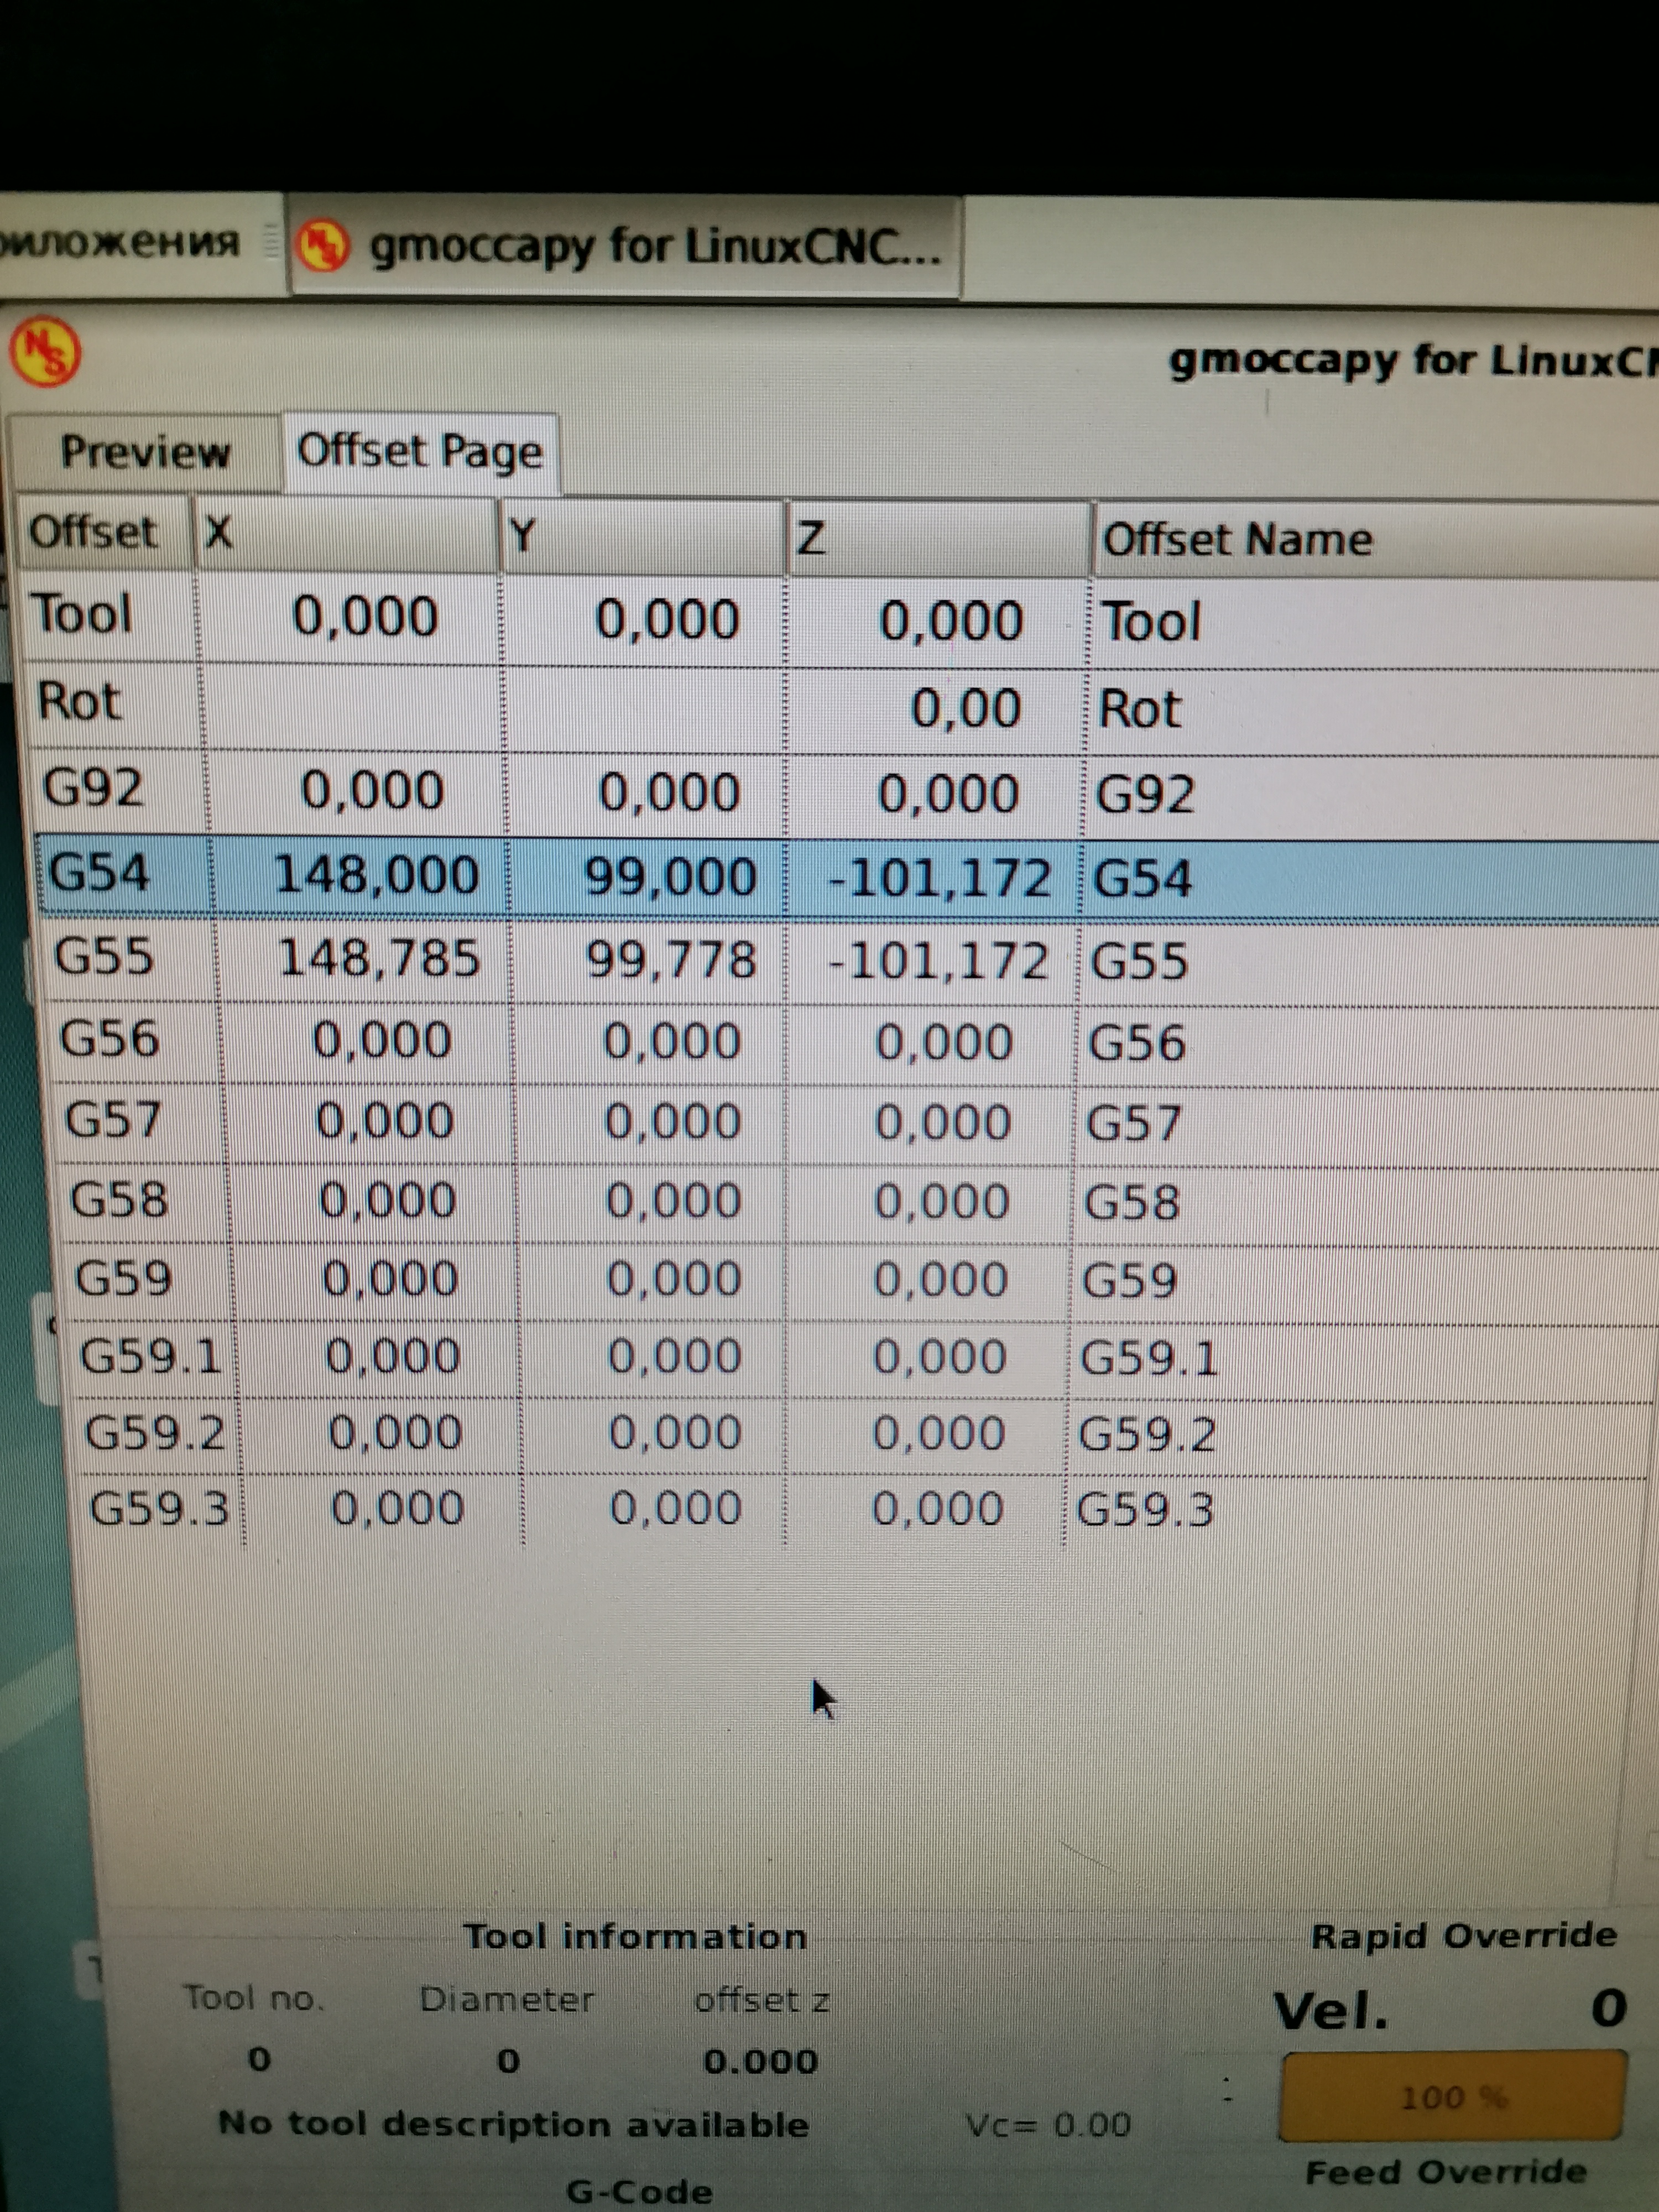Click the gmoccapy taskbar icon
1659x2212 pixels.
323,245
